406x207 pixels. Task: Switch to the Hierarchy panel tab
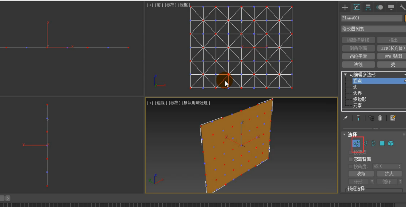[368, 7]
